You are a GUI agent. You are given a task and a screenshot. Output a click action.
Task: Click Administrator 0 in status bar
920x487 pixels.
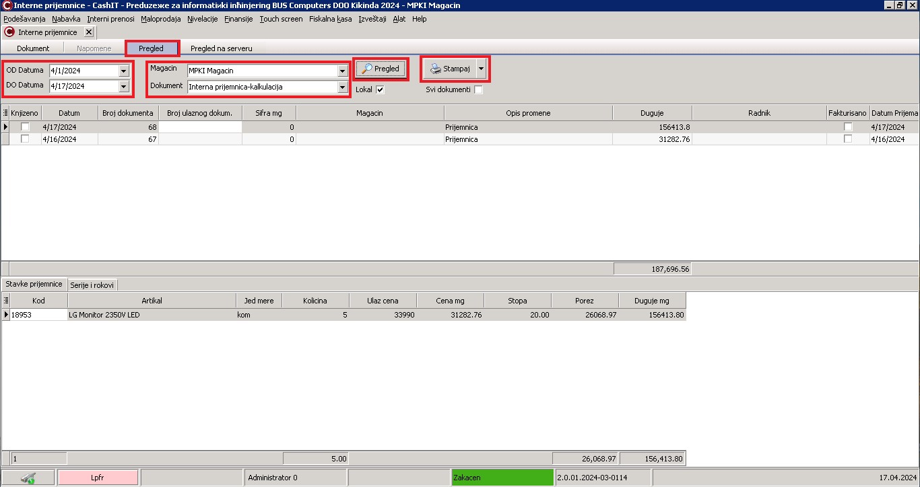273,478
